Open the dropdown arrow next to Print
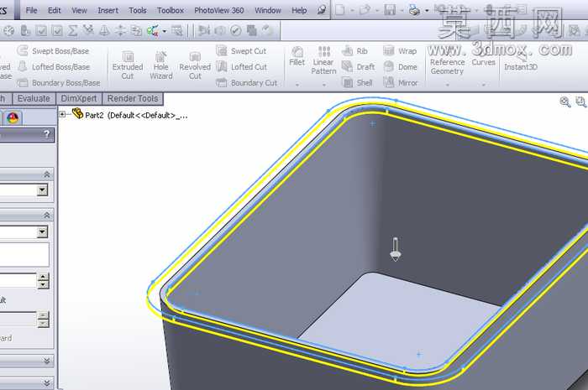 coord(427,10)
